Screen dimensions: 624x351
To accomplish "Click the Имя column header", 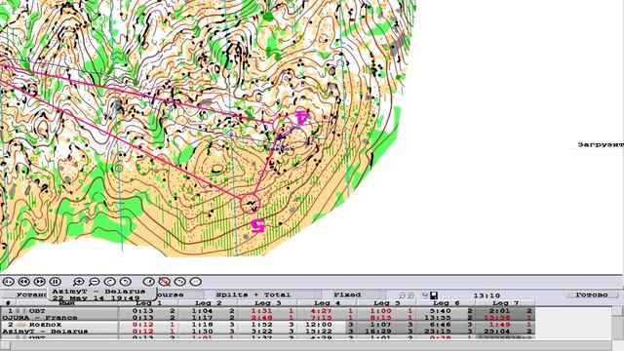I will [66, 303].
